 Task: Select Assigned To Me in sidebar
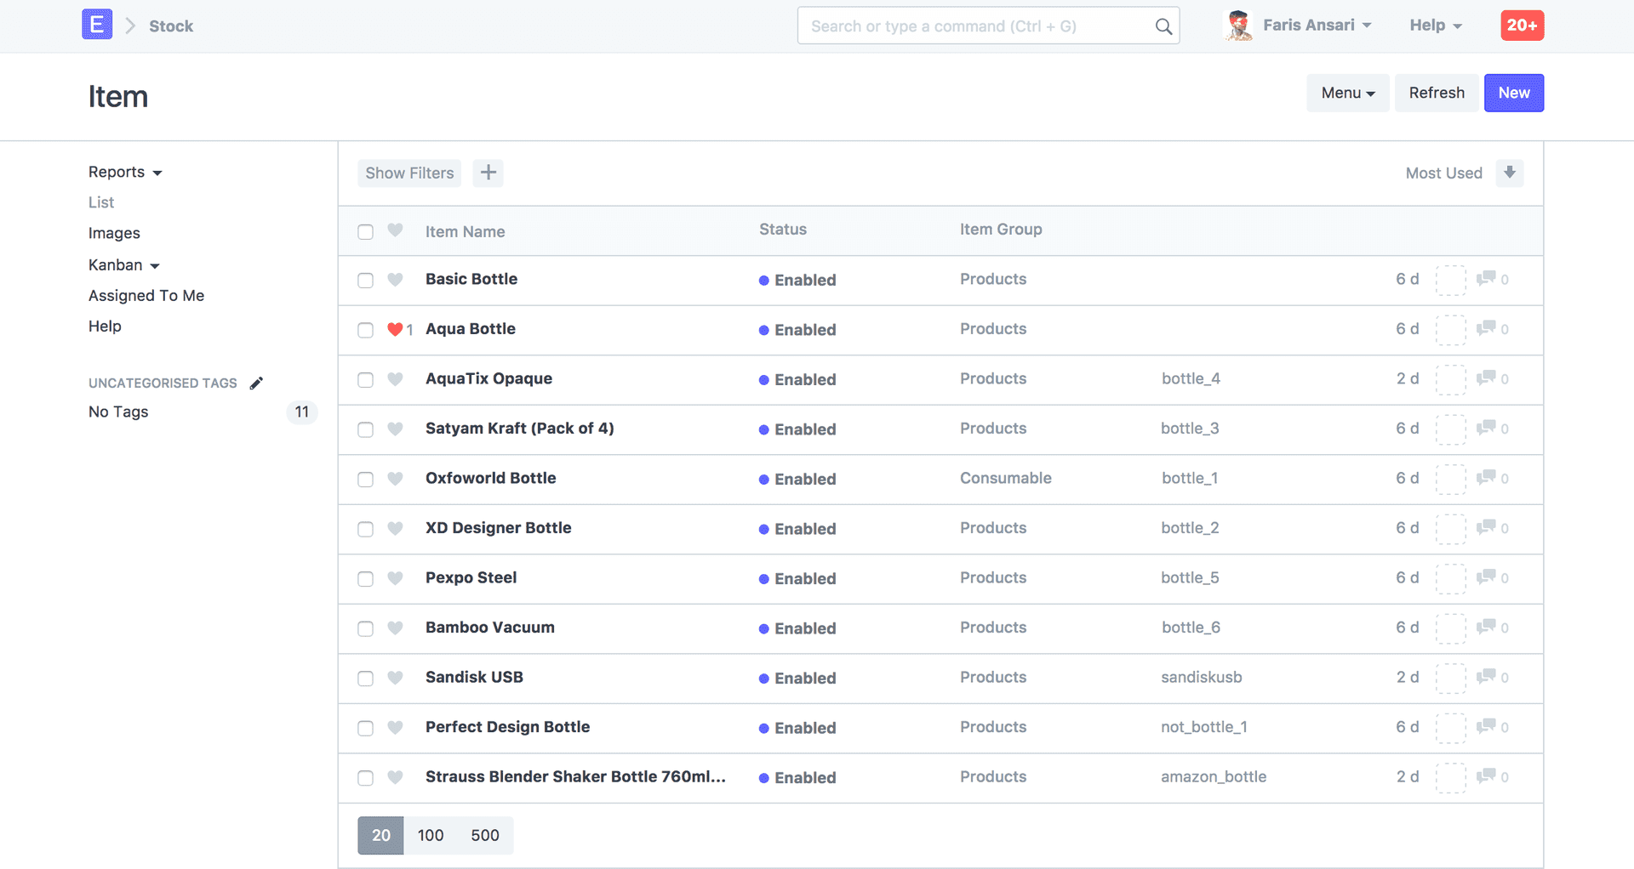pyautogui.click(x=146, y=295)
